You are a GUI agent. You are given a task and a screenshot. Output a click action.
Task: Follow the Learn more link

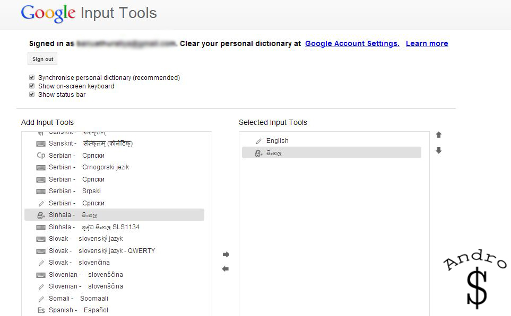tap(427, 43)
